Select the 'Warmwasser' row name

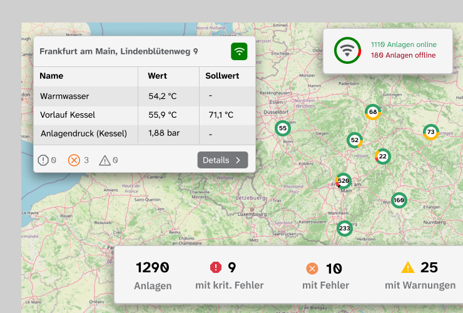pos(64,96)
